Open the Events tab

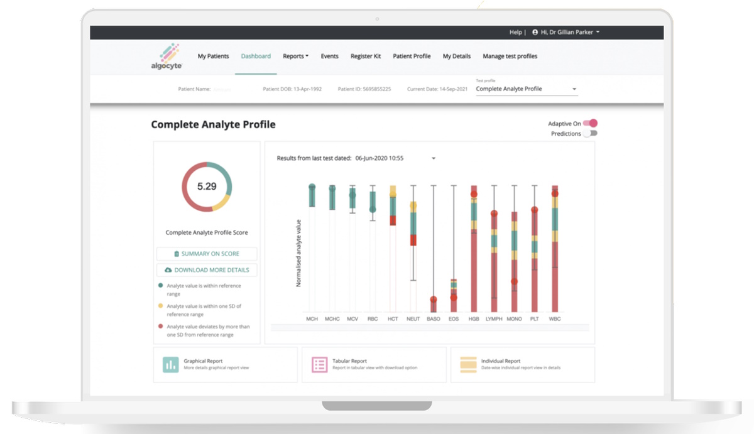tap(330, 56)
